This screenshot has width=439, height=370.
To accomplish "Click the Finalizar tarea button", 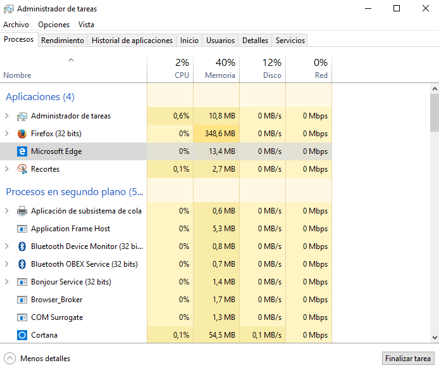I will (x=408, y=359).
